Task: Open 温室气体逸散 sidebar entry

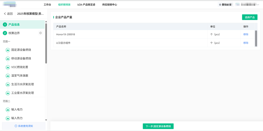Action: point(20,76)
